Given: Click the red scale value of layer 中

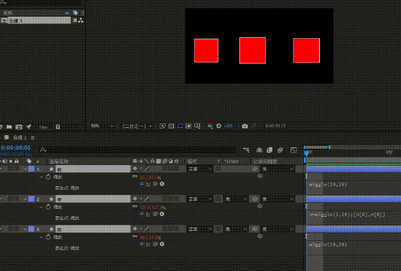Looking at the screenshot, I should (153, 208).
